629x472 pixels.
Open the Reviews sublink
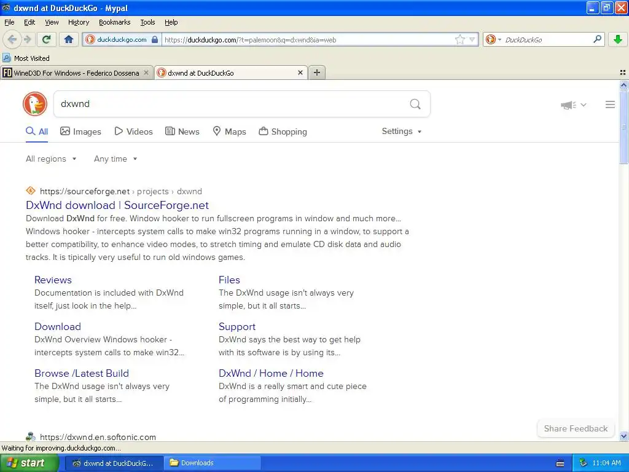[x=53, y=280]
